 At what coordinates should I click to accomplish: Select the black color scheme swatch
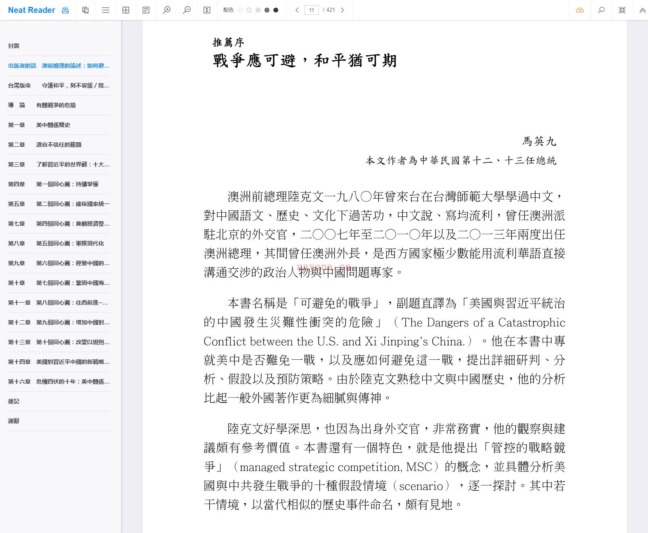pyautogui.click(x=276, y=10)
